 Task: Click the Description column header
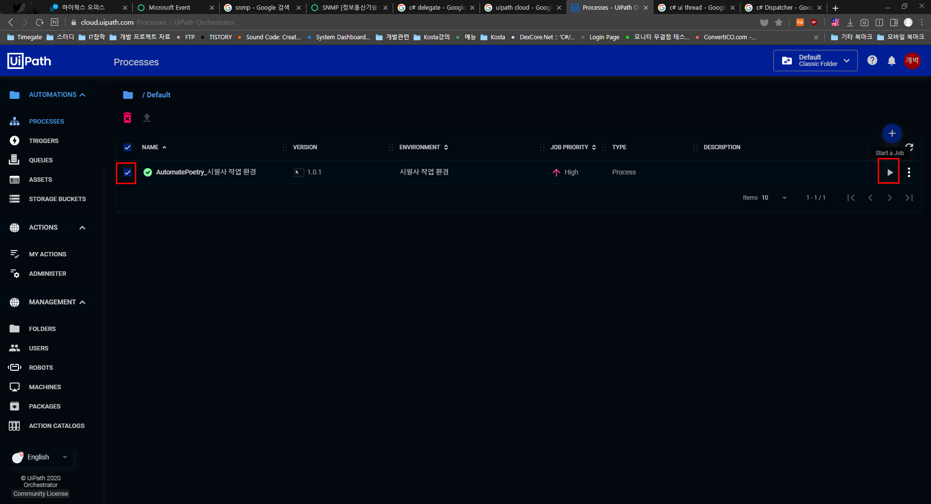(722, 147)
